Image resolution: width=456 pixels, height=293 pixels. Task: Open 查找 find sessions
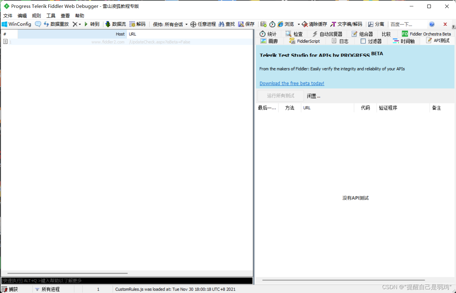click(227, 24)
